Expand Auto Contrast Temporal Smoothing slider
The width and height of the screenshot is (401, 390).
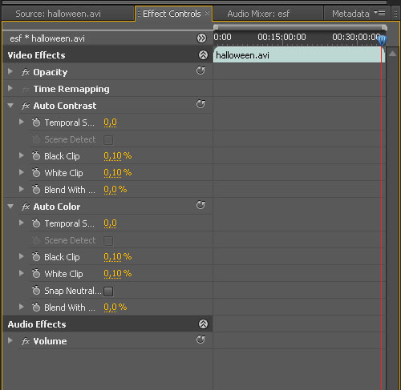pos(22,122)
